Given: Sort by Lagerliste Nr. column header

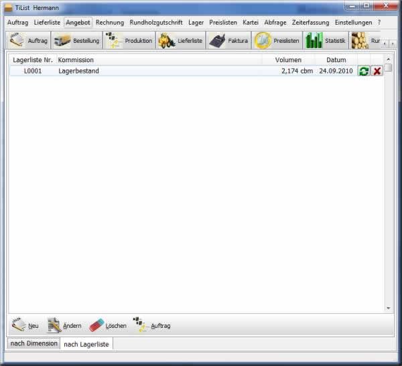Looking at the screenshot, I should [33, 60].
